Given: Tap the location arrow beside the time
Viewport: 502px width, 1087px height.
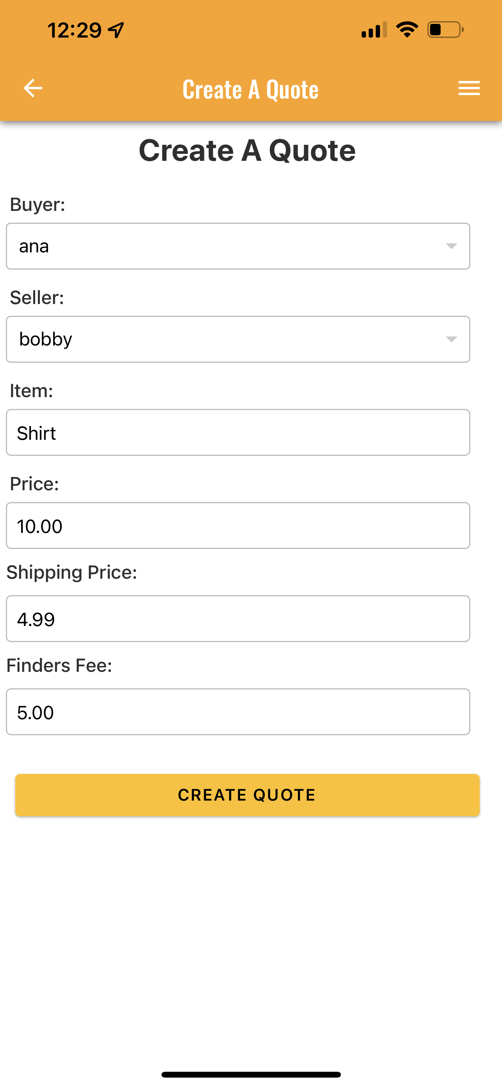Looking at the screenshot, I should click(116, 30).
